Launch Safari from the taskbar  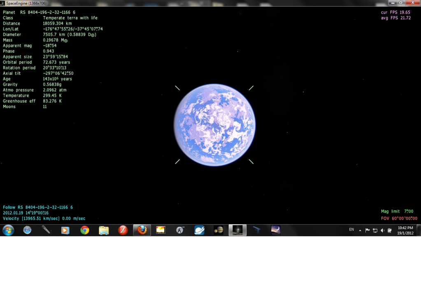[x=27, y=230]
